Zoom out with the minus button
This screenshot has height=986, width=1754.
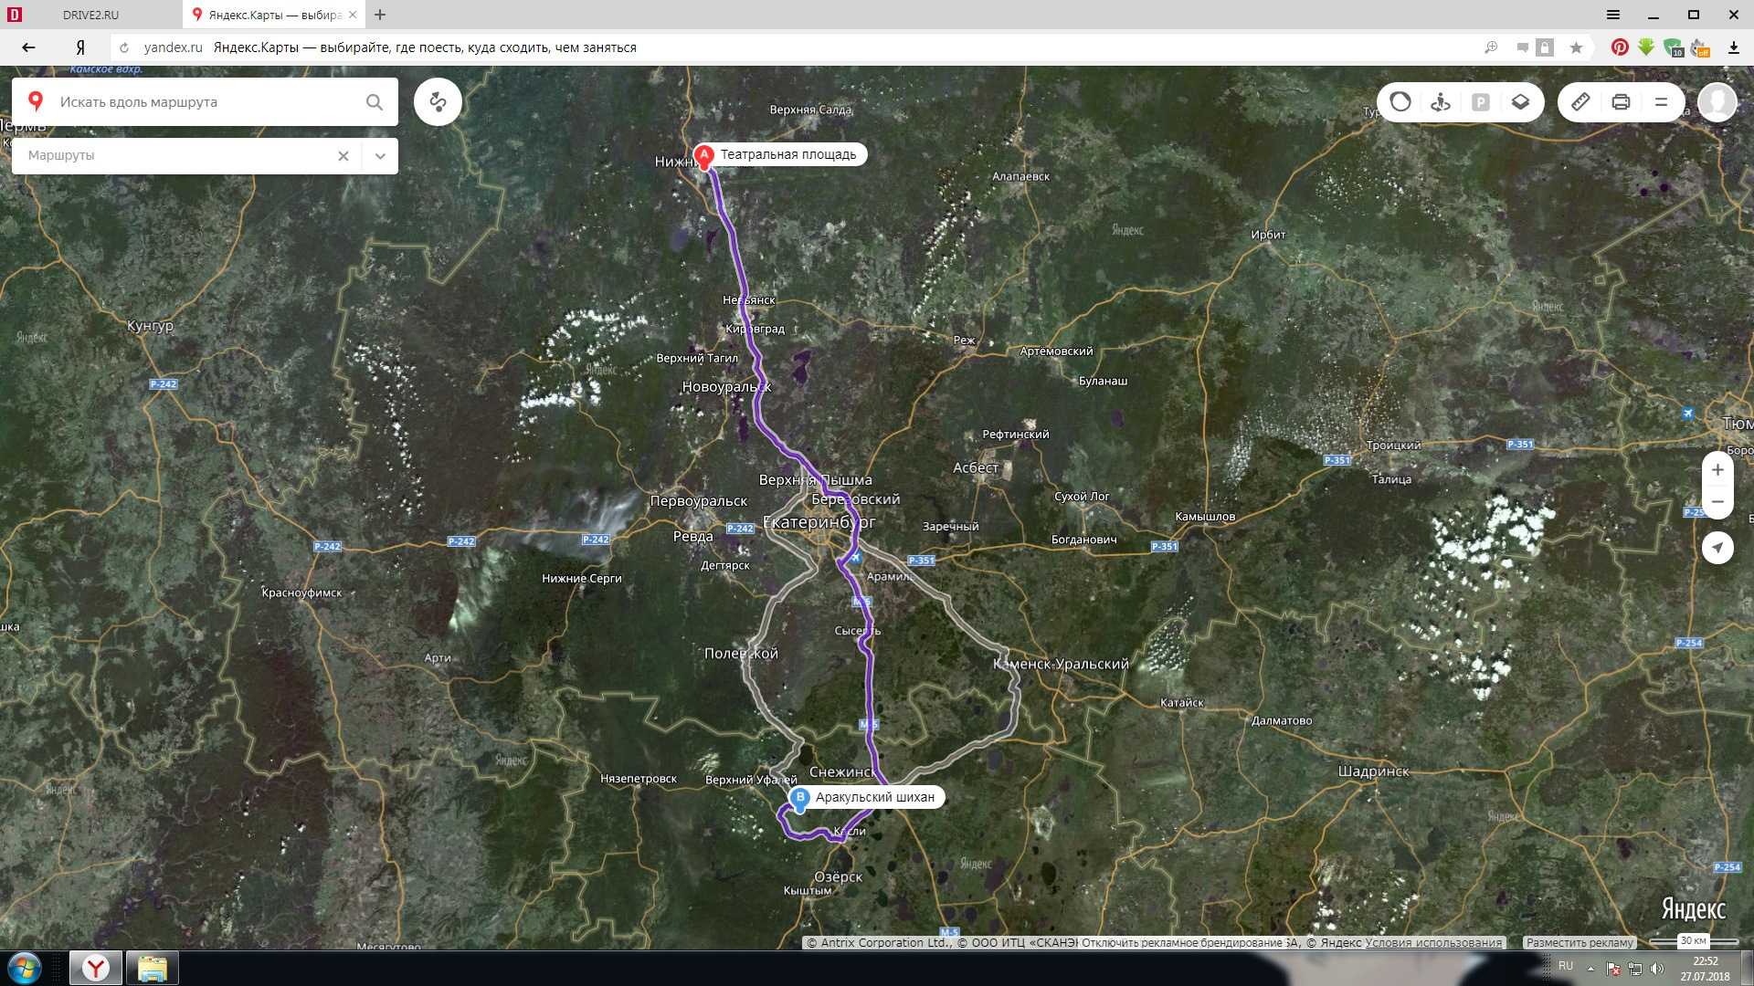pyautogui.click(x=1717, y=502)
